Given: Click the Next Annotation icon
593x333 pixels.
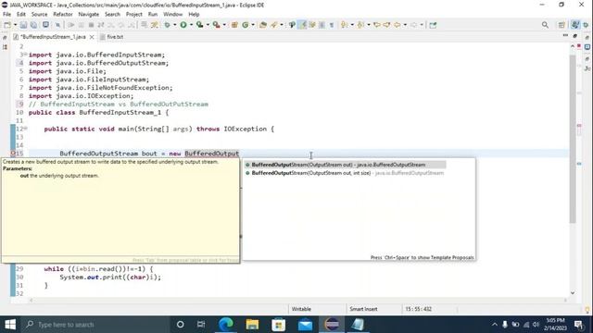Looking at the screenshot, I should click(x=344, y=25).
